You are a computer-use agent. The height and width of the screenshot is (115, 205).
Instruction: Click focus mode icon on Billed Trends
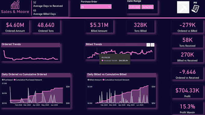pos(153,45)
